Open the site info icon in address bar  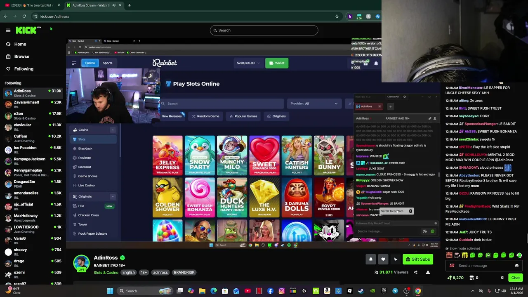point(35,16)
